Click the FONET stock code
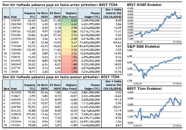 pyautogui.click(x=15, y=96)
